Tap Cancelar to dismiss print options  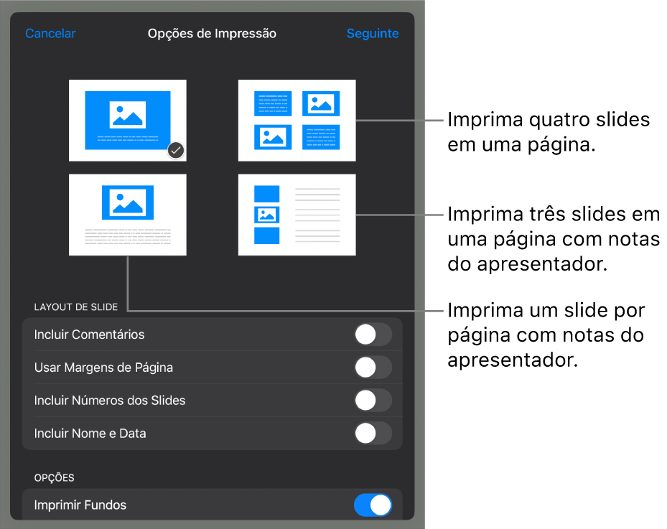[50, 33]
